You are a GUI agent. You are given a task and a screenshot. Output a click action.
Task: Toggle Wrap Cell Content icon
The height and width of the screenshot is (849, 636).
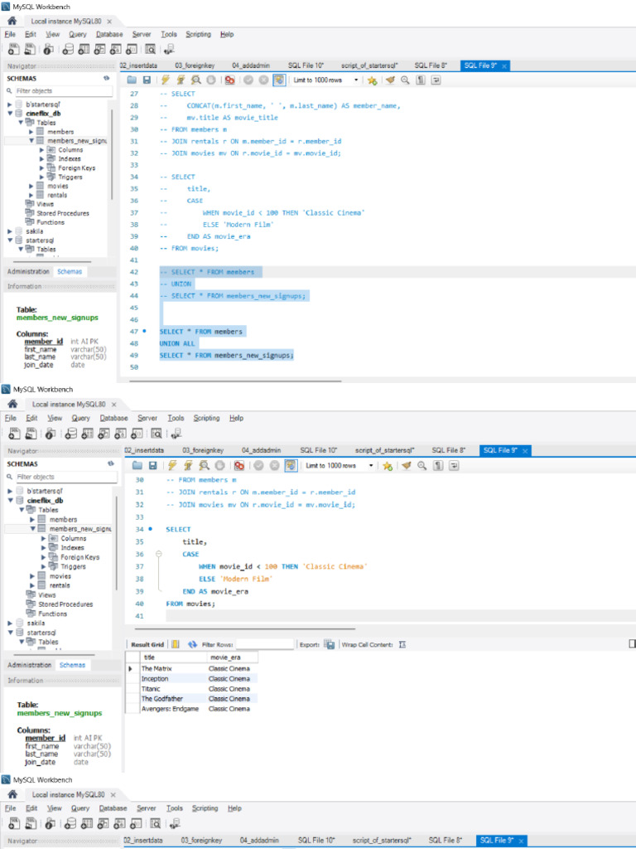402,644
